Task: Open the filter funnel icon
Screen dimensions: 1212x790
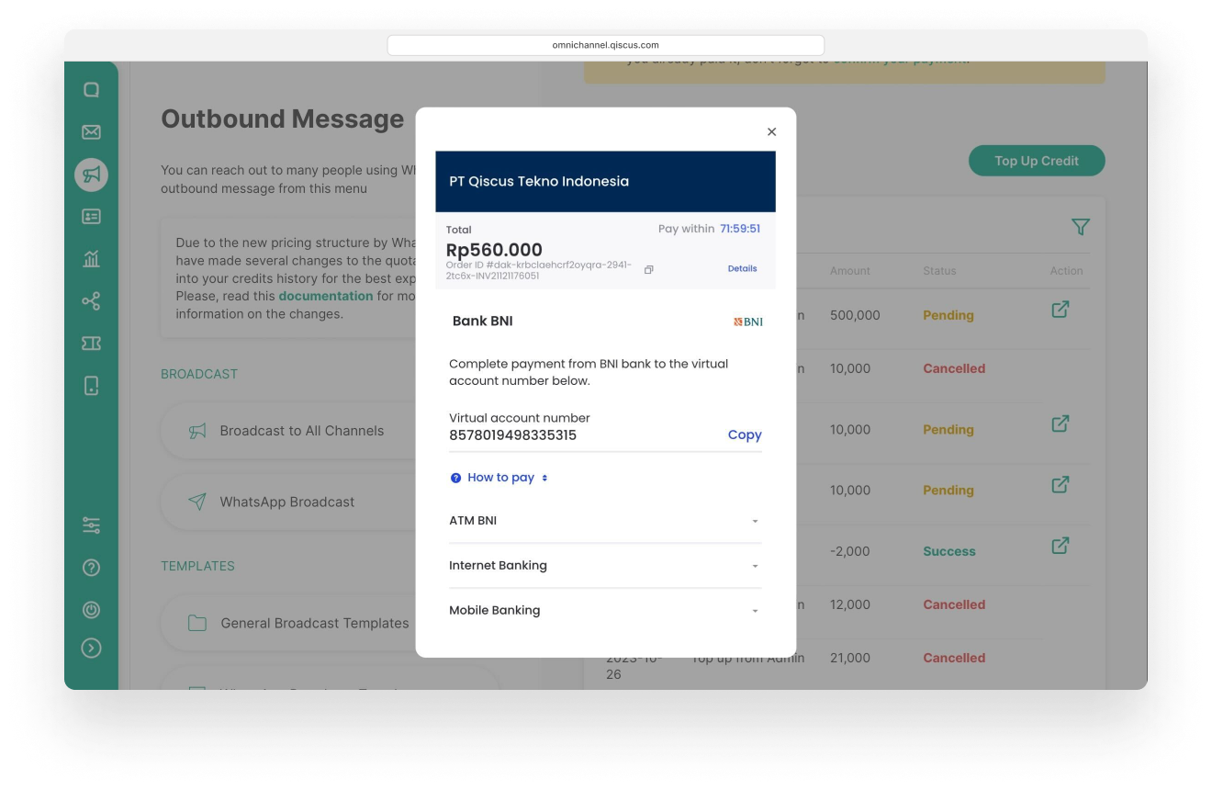Action: click(1081, 226)
